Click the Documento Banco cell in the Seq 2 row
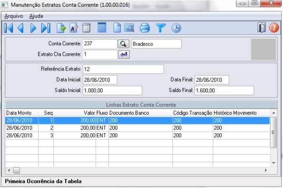Image resolution: width=283 pixels, height=188 pixels. tap(141, 128)
